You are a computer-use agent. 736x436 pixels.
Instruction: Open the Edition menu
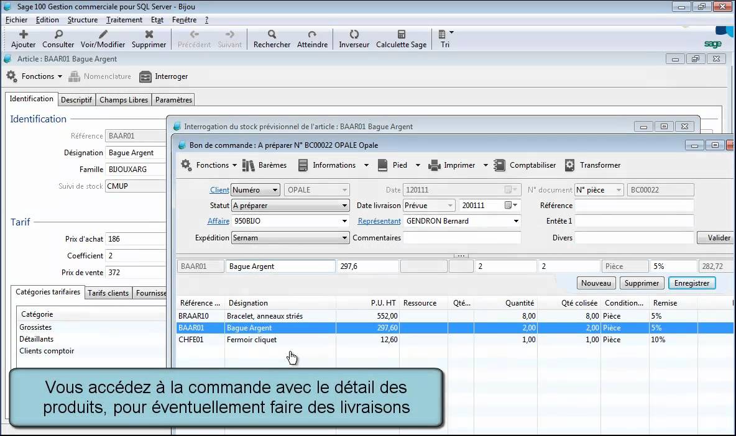47,20
